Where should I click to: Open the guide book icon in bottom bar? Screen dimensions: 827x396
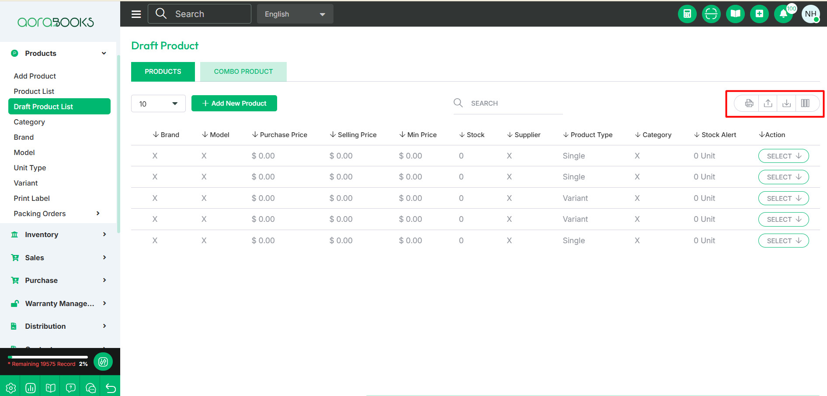click(x=51, y=388)
